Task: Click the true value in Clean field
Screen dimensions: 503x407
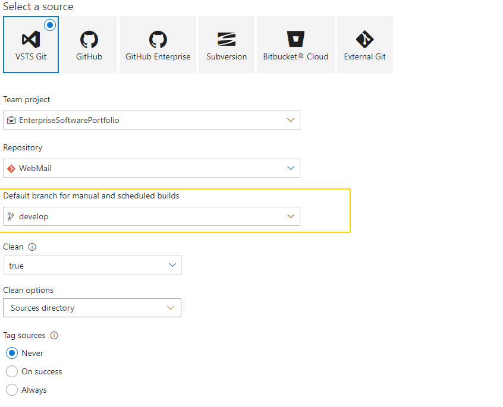Action: pyautogui.click(x=17, y=266)
